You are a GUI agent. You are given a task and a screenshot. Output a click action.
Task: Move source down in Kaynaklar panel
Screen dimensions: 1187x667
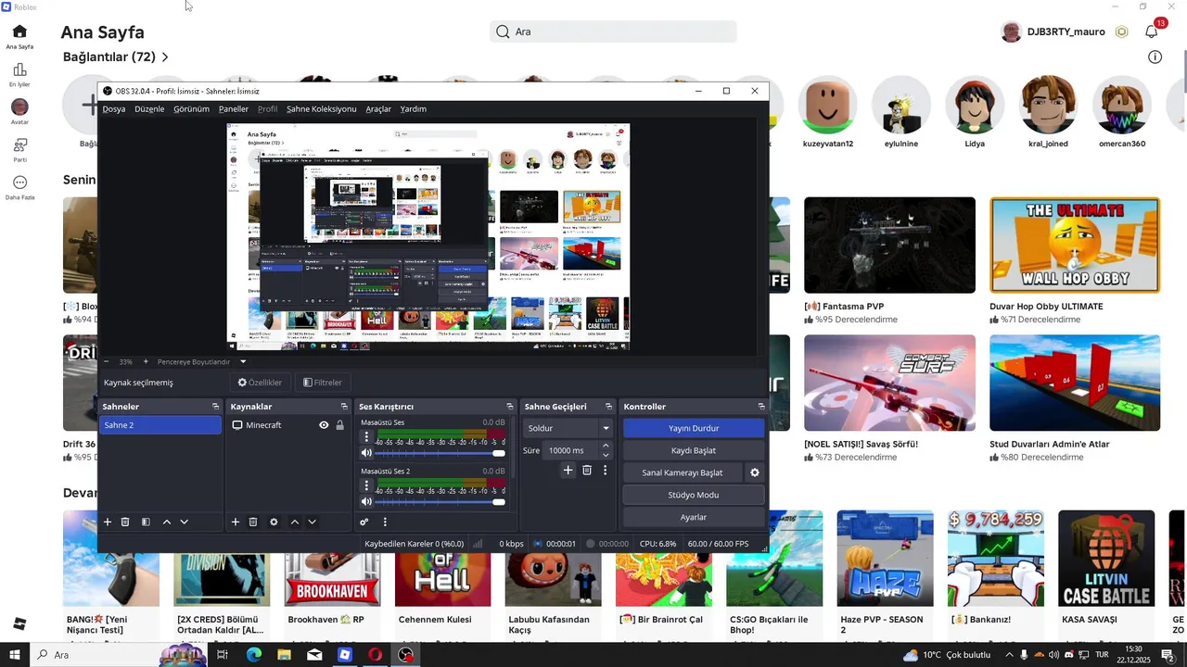312,522
